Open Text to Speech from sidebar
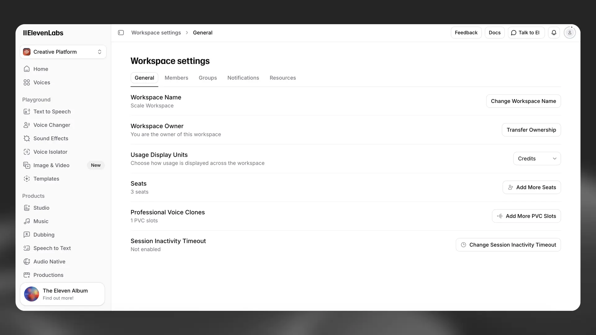Viewport: 596px width, 335px height. point(52,112)
